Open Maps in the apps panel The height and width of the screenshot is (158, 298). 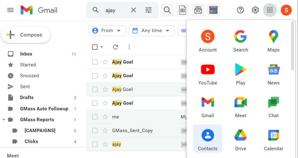[273, 41]
